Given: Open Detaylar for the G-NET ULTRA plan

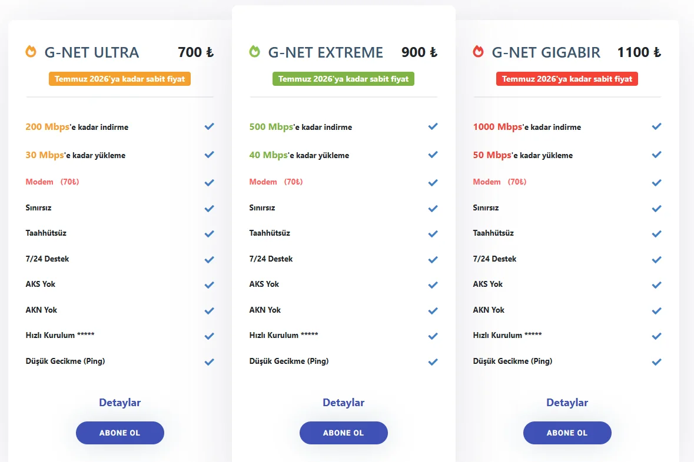Looking at the screenshot, I should click(x=119, y=403).
